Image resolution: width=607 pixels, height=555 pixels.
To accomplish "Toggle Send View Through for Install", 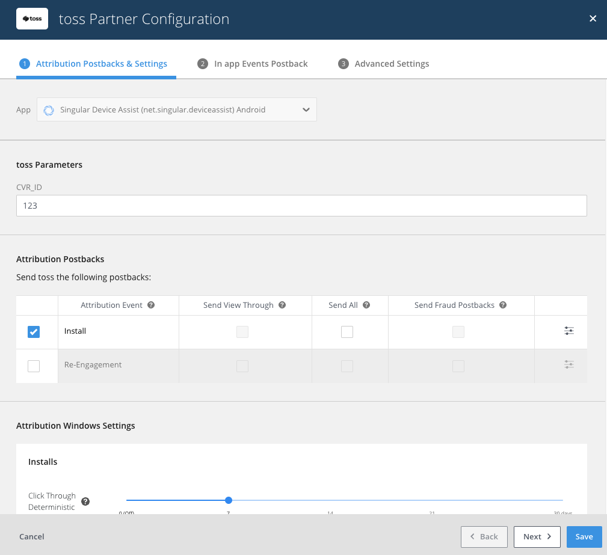I will click(x=242, y=332).
